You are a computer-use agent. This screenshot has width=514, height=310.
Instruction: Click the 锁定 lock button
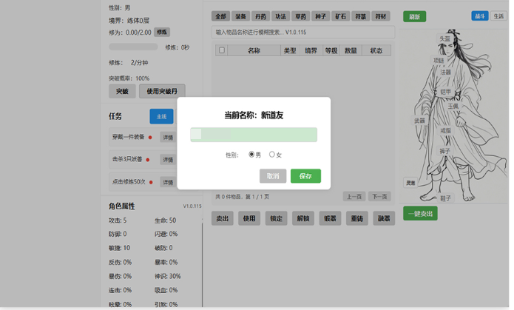coord(277,218)
